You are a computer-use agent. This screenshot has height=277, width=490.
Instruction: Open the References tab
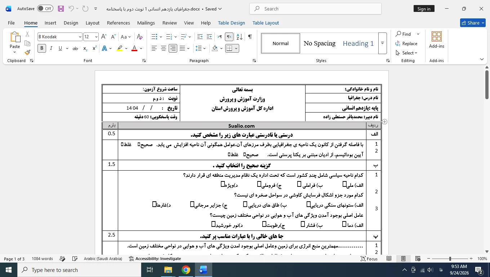119,23
